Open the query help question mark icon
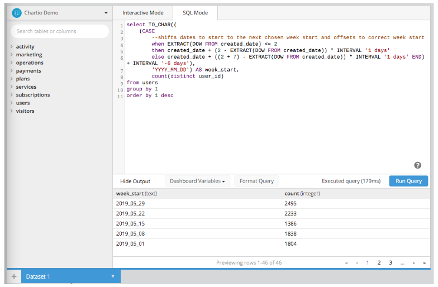The image size is (438, 287). tap(417, 165)
